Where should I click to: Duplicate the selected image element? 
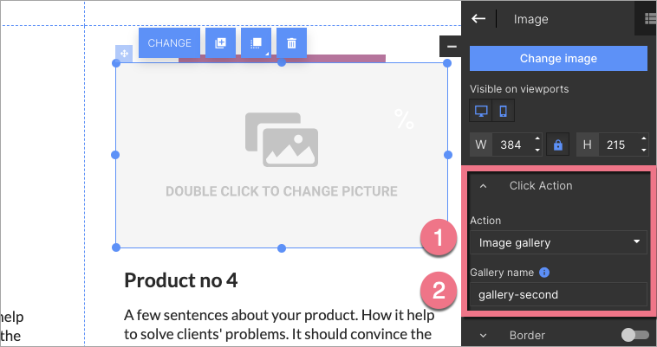click(x=220, y=43)
